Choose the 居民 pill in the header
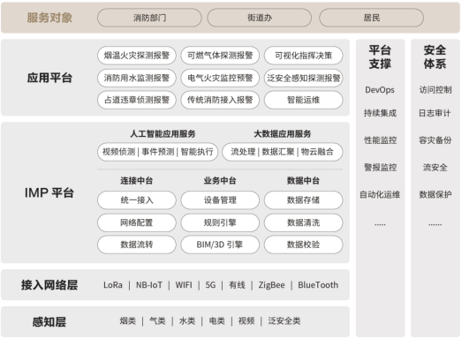The image size is (462, 339). (x=371, y=18)
